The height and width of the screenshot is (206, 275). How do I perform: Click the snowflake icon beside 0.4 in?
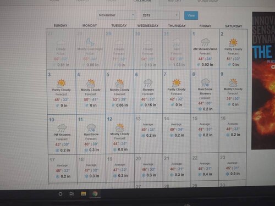coord(200,175)
